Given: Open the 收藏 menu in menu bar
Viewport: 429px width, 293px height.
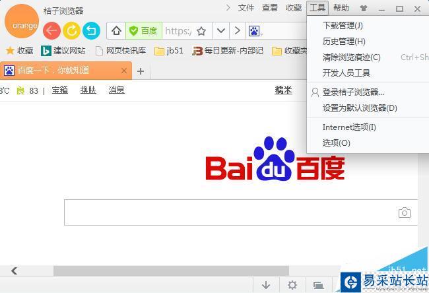Looking at the screenshot, I should click(x=294, y=8).
